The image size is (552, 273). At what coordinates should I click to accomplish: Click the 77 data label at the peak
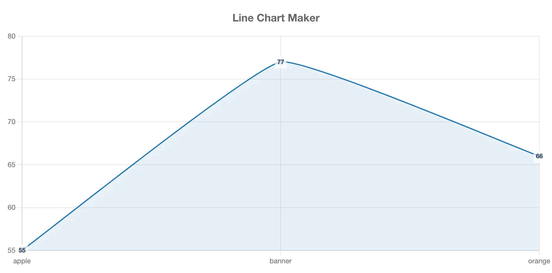click(281, 62)
